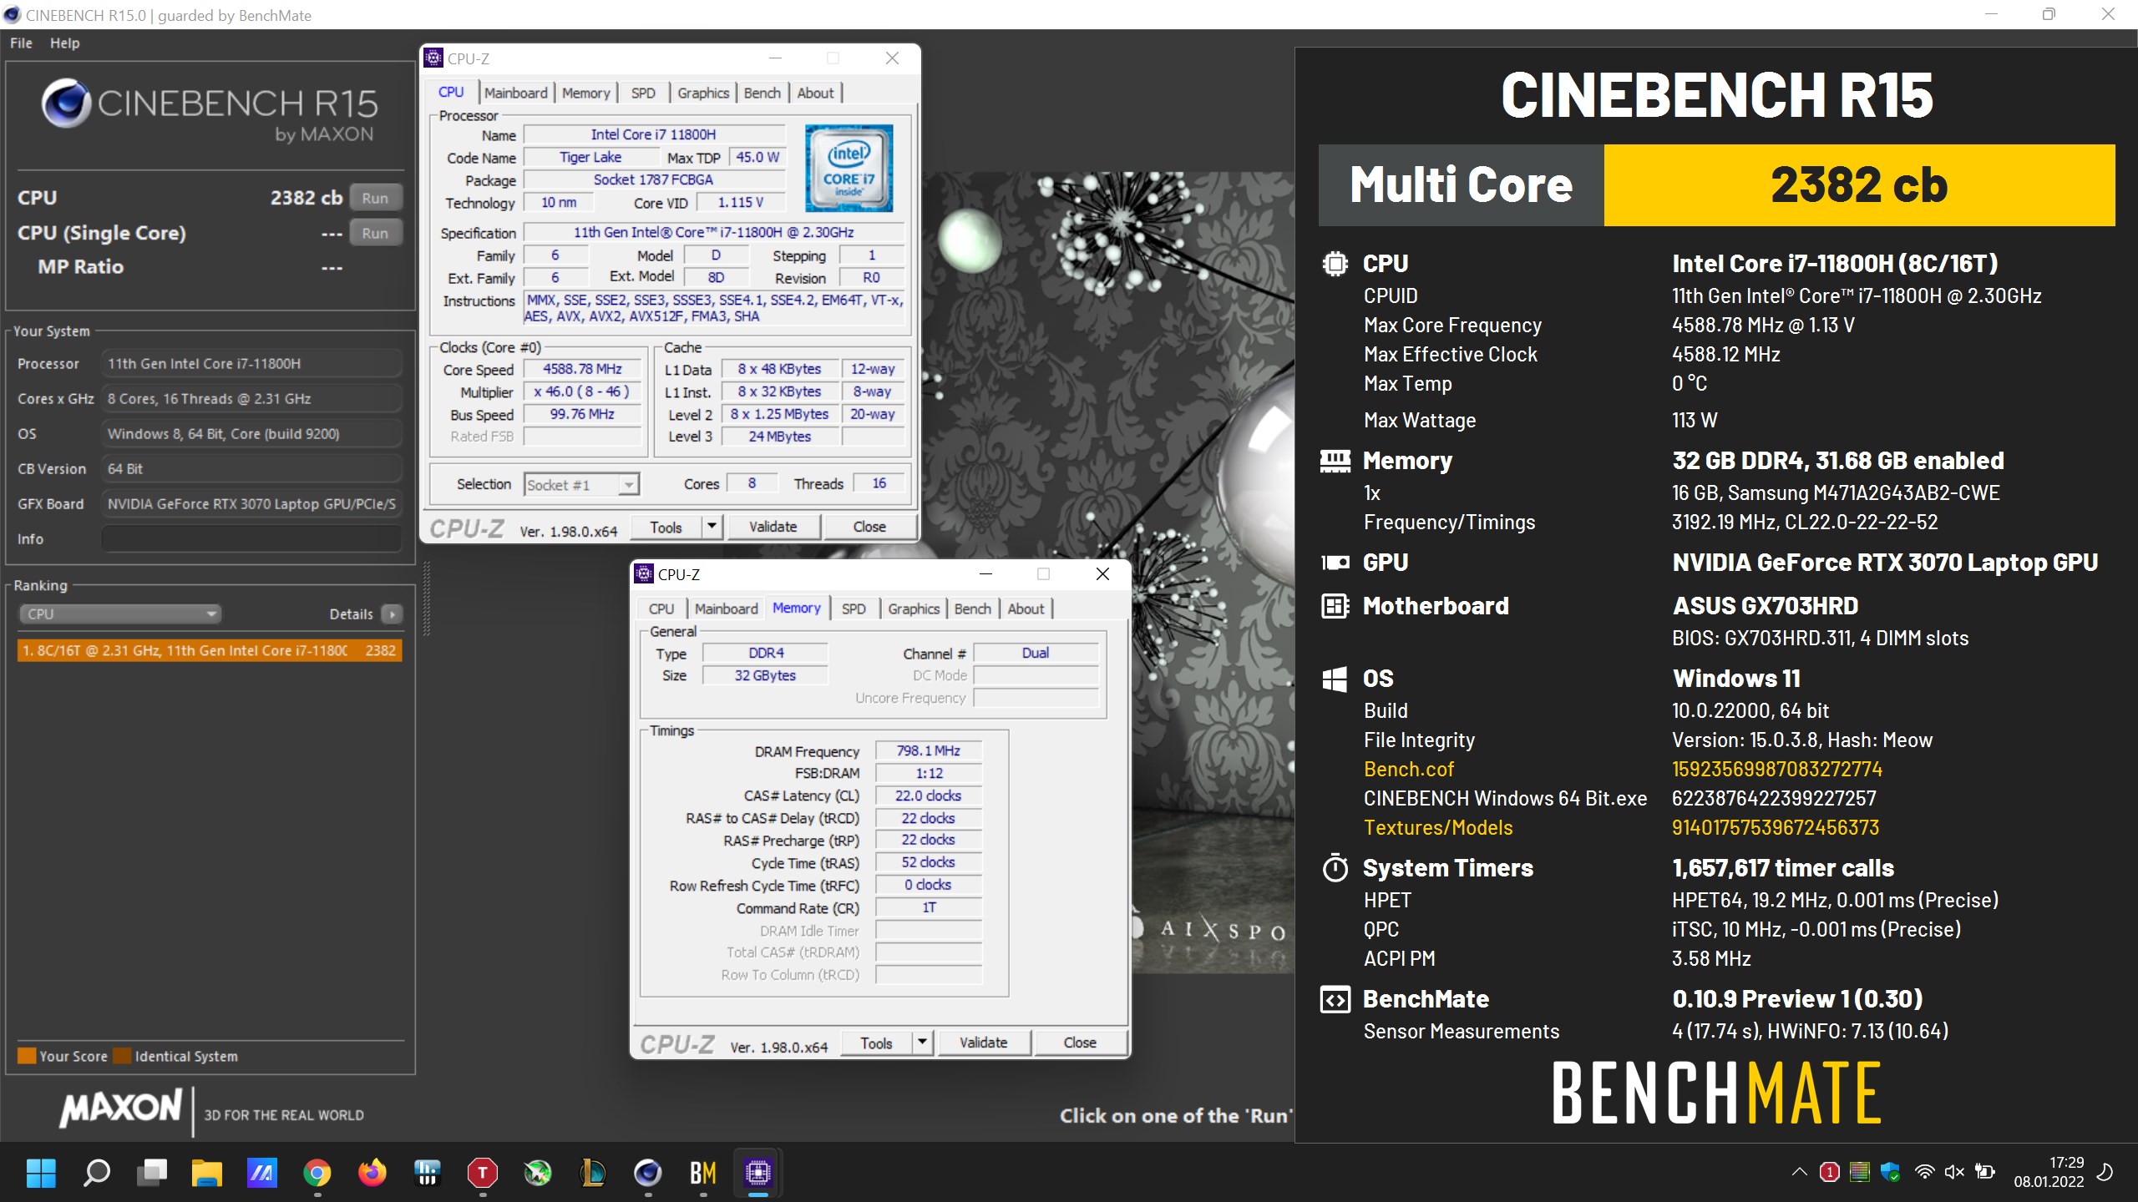This screenshot has width=2138, height=1202.
Task: Click Close button in lower CPU-Z window
Action: click(1080, 1043)
